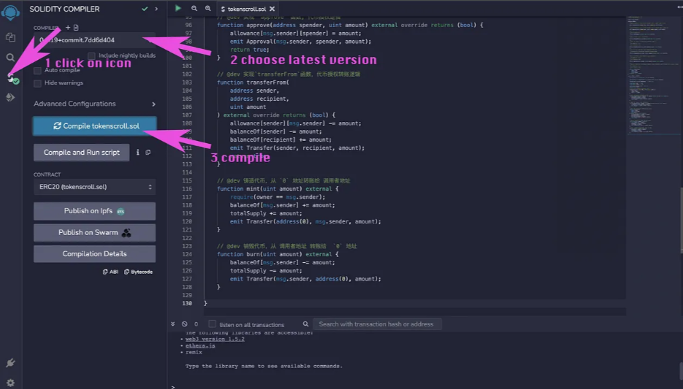This screenshot has height=389, width=683.
Task: Click the SOLIDITY COMPILER panel title
Action: [x=65, y=9]
